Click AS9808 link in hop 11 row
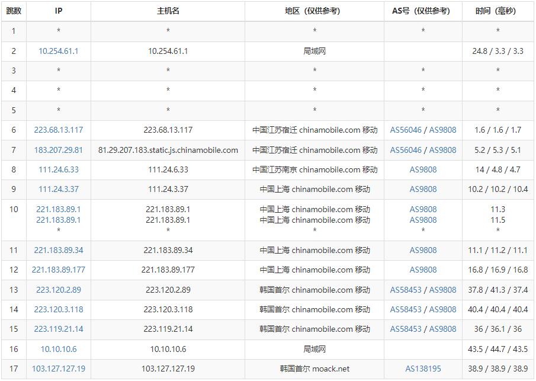 423,251
